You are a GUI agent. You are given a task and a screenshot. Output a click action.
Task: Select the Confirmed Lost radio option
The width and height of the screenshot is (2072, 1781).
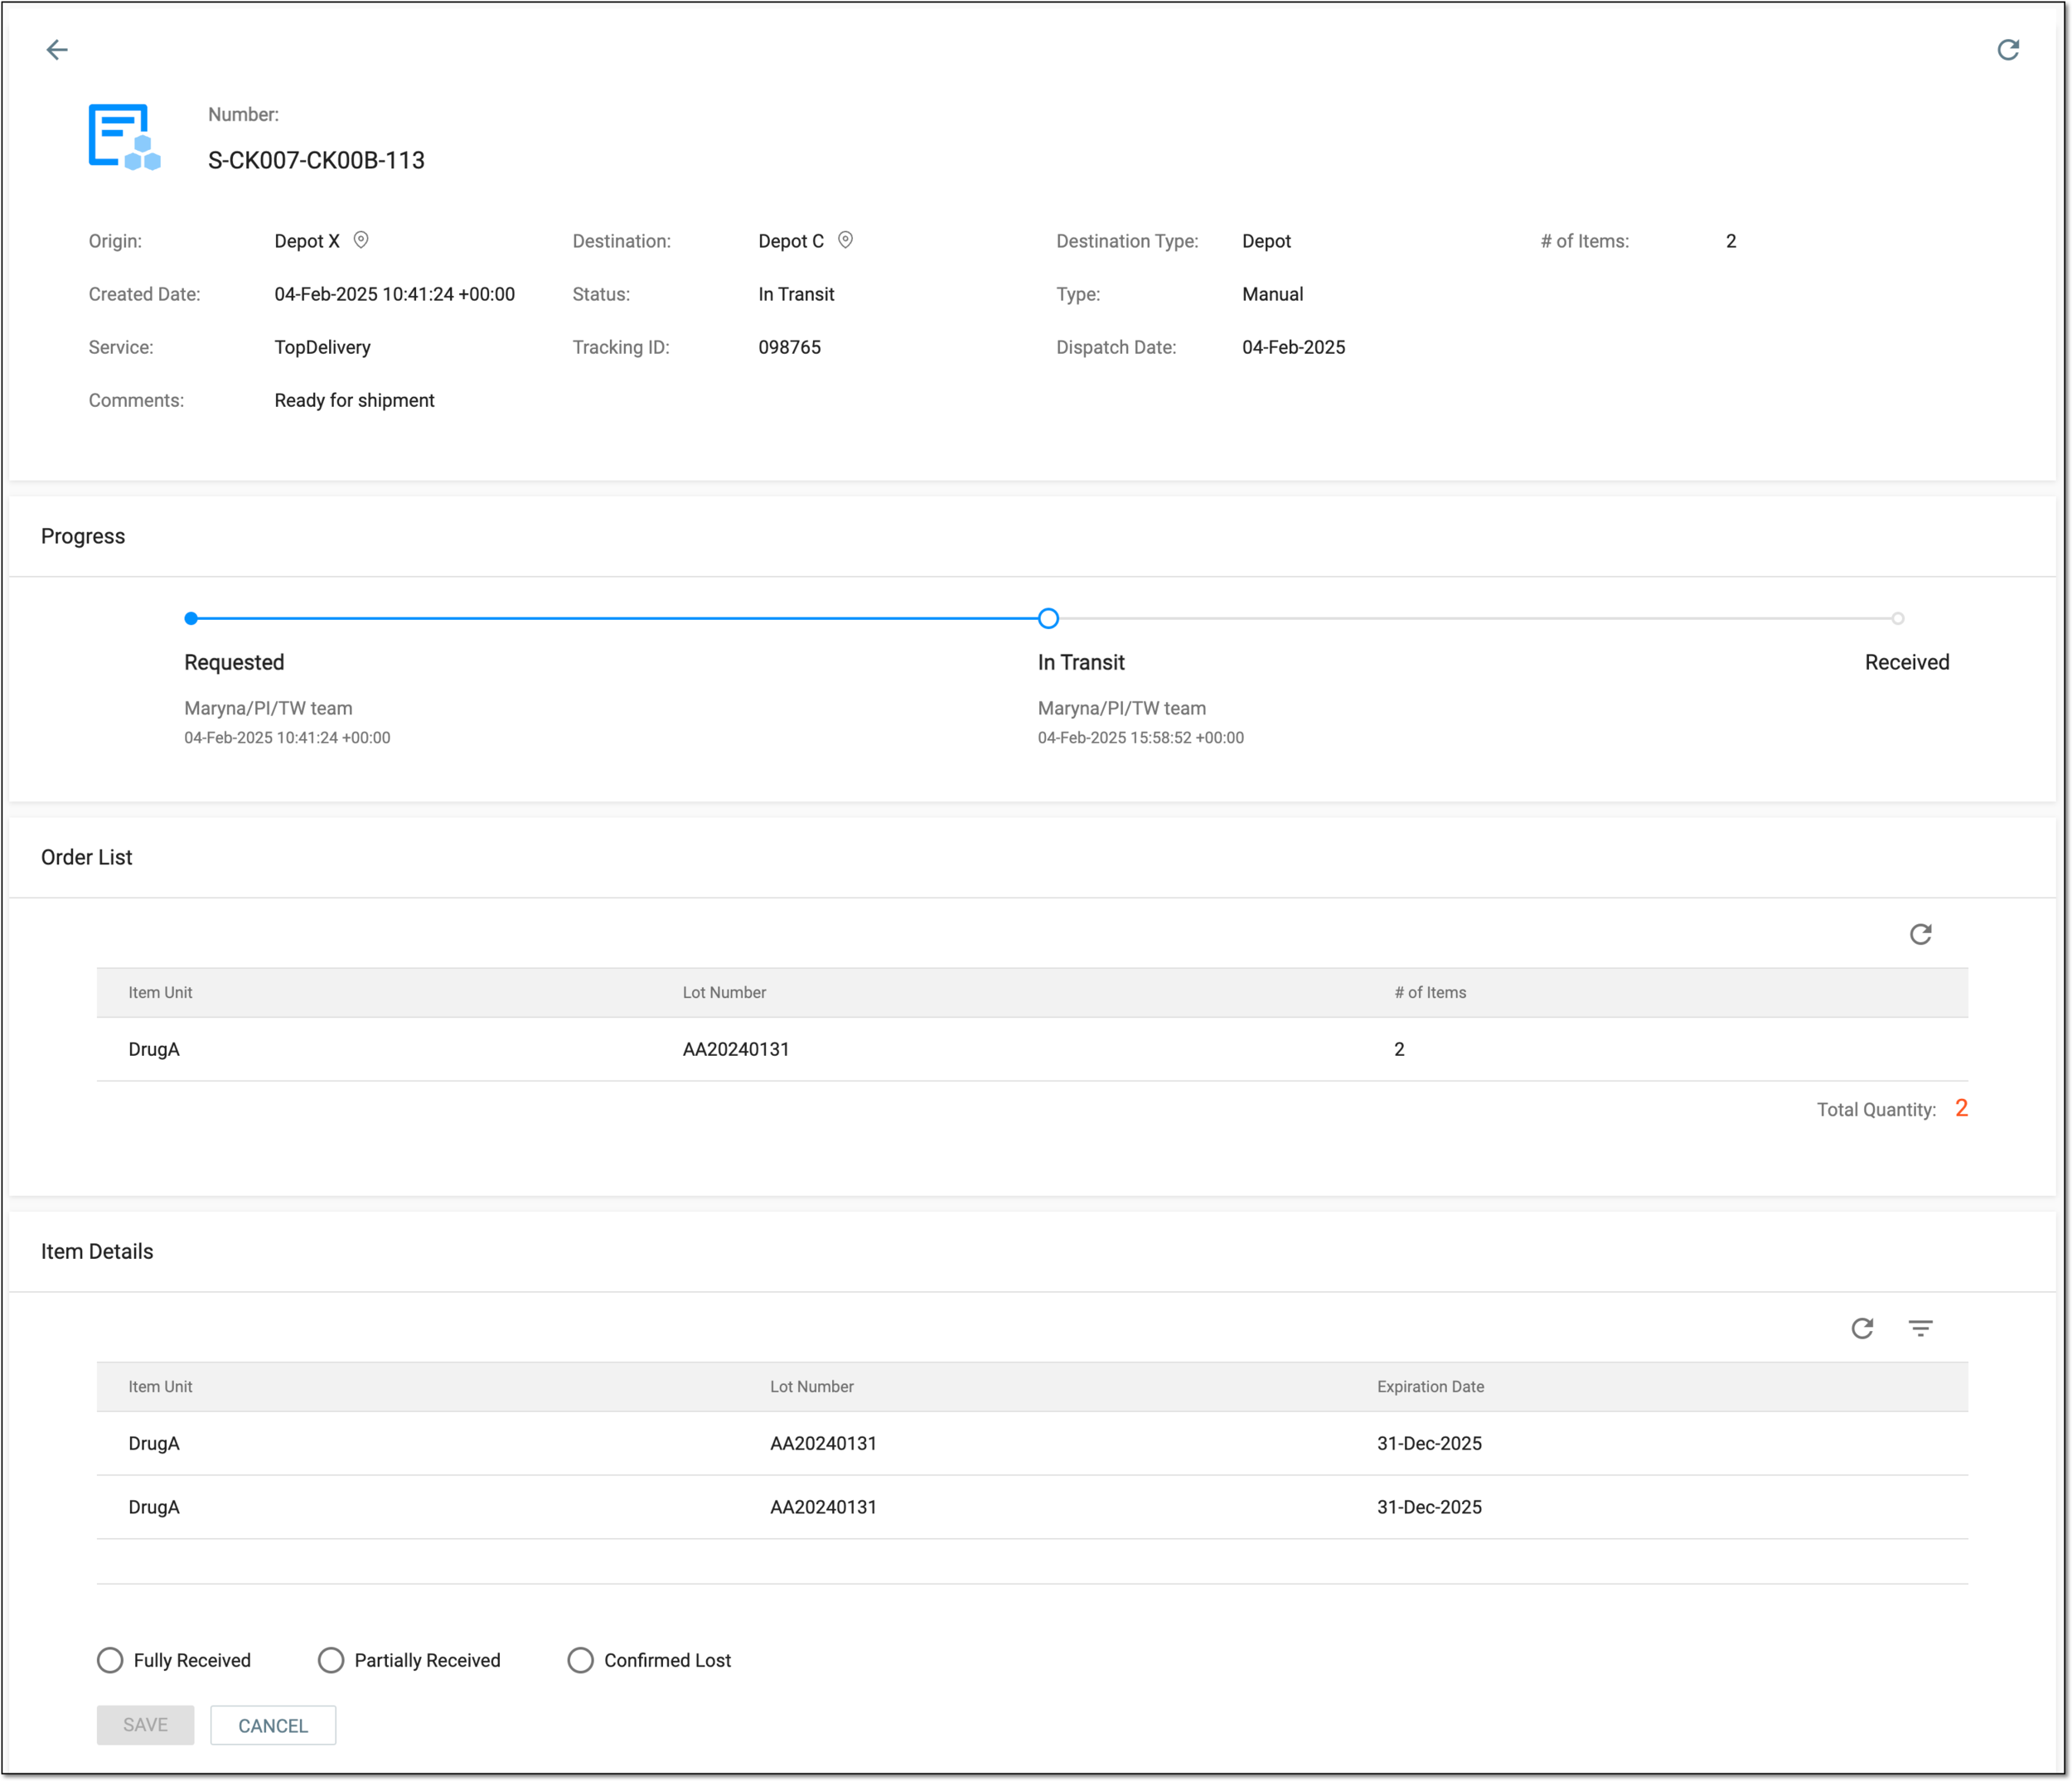click(580, 1660)
